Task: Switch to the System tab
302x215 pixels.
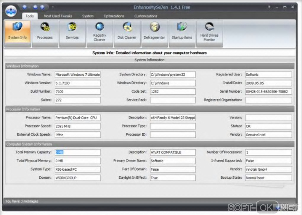Action: (88, 16)
